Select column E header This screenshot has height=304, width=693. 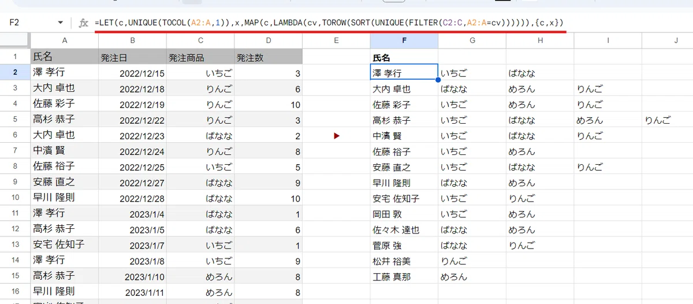[x=336, y=40]
